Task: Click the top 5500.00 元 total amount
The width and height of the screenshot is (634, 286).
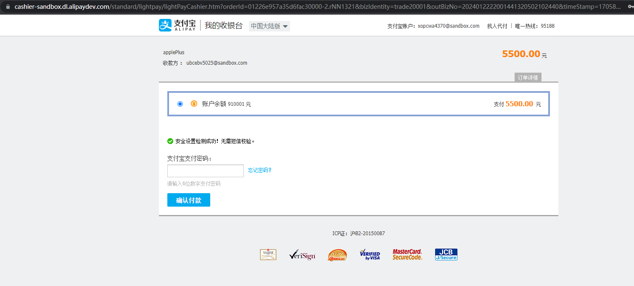Action: 524,54
